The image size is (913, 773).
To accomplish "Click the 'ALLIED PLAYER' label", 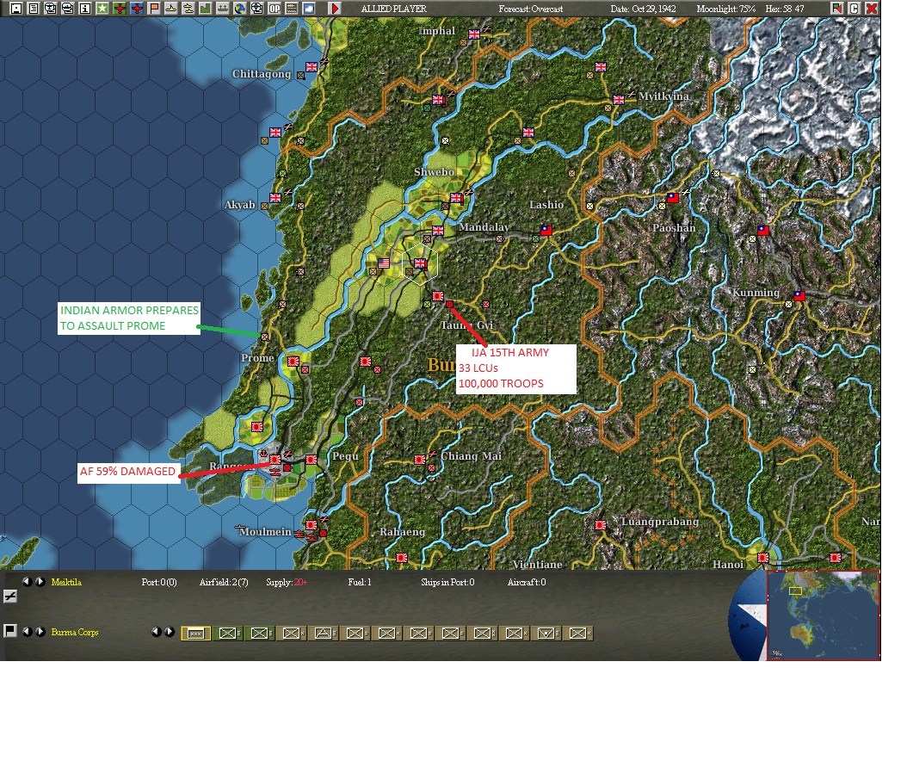I will click(393, 9).
